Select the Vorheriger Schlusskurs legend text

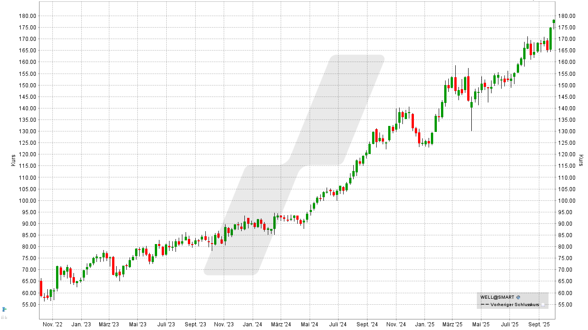coord(514,305)
